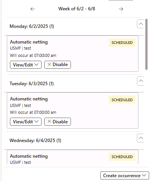Viewport: 151px width, 181px height.
Task: Open View/Edit dropdown for Monday's netting
Action: click(26, 65)
